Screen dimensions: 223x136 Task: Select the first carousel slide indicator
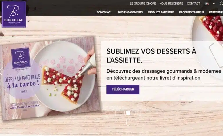pyautogui.click(x=117, y=113)
